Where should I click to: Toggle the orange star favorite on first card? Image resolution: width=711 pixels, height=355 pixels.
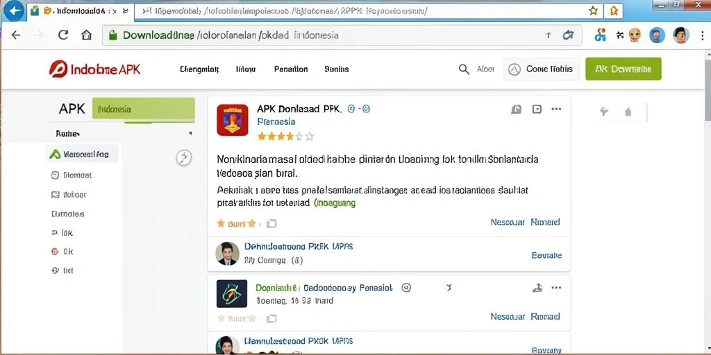pos(221,223)
